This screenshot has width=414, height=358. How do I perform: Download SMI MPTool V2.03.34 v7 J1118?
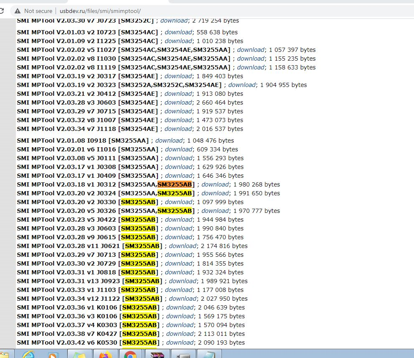(x=178, y=129)
